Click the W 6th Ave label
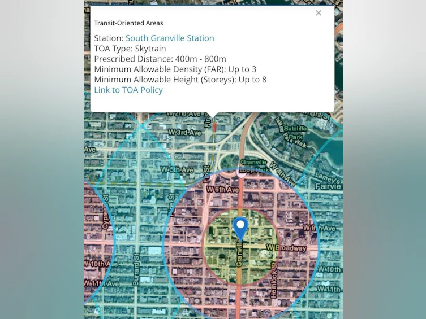 click(222, 189)
